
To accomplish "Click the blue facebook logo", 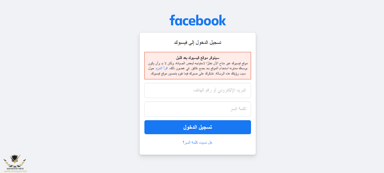I will [198, 20].
